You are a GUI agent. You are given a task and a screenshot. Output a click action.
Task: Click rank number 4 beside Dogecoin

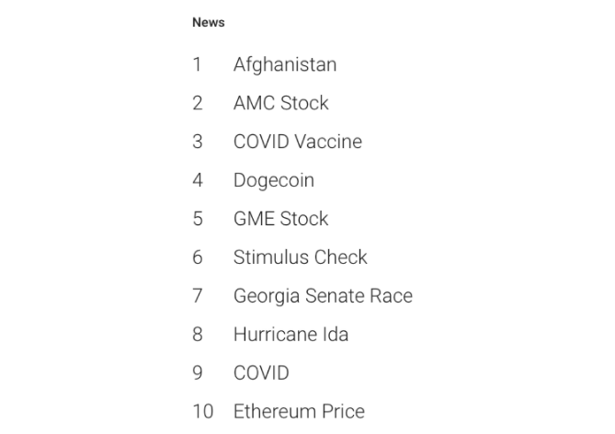click(x=197, y=180)
